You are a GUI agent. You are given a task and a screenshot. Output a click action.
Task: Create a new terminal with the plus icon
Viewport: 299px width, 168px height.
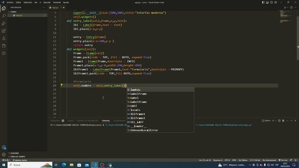point(273,120)
